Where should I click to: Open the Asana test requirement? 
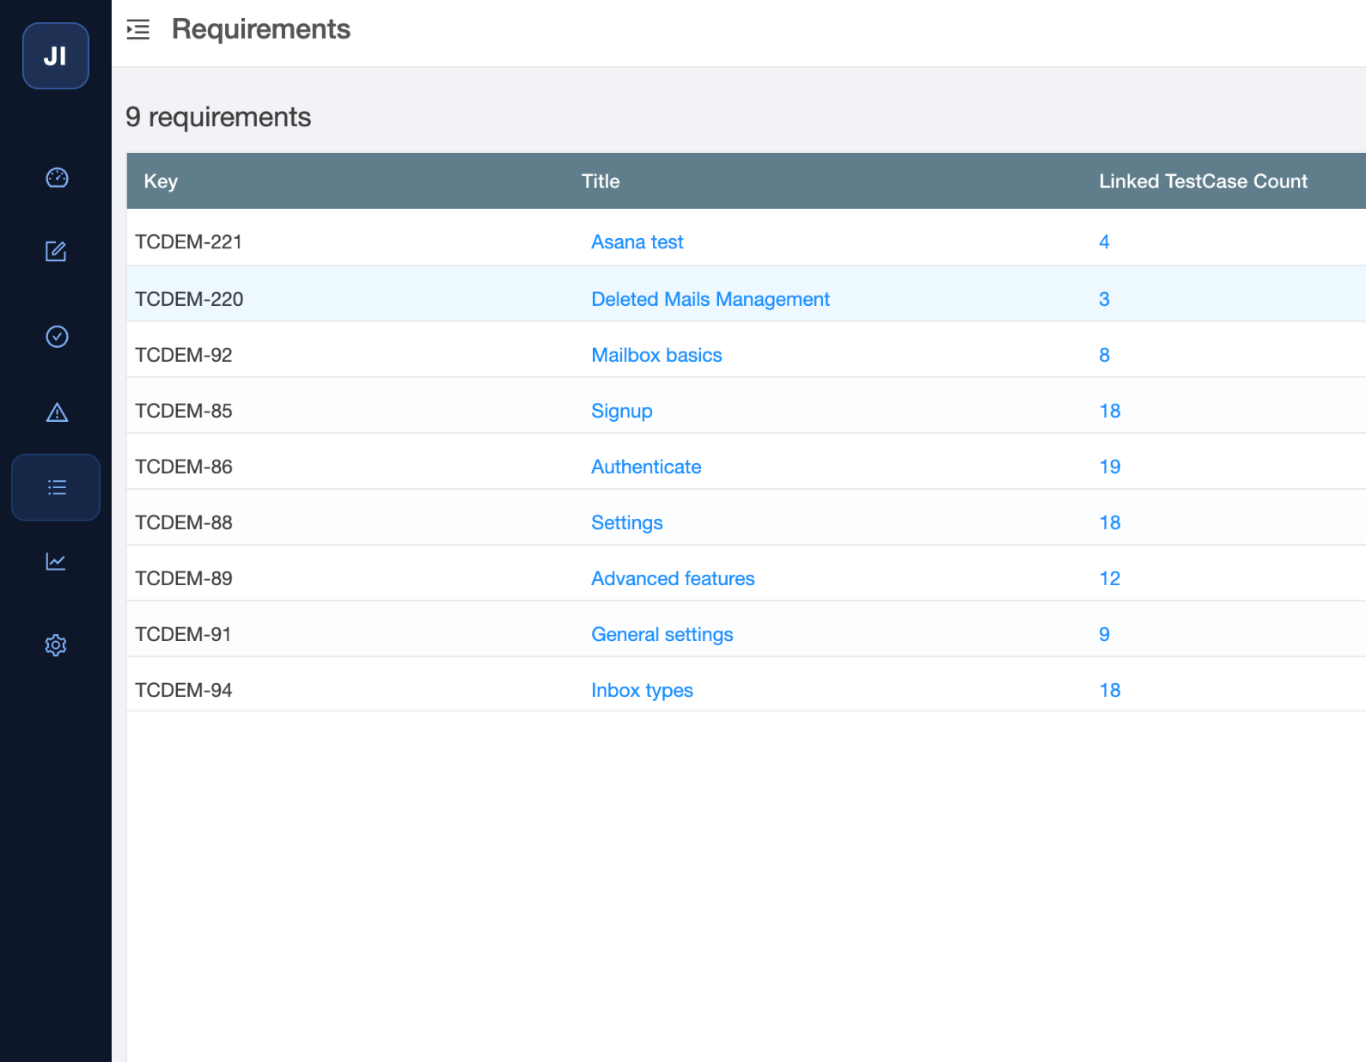tap(637, 242)
